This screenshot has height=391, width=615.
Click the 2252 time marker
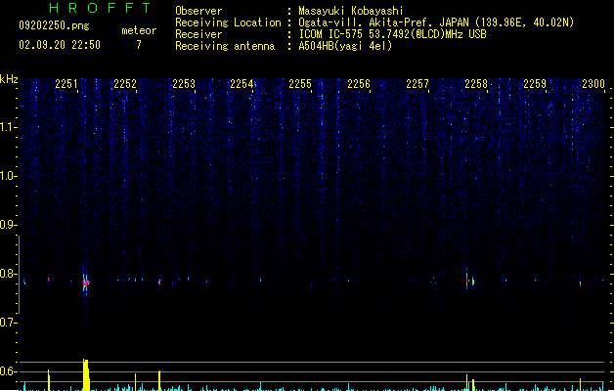point(125,84)
